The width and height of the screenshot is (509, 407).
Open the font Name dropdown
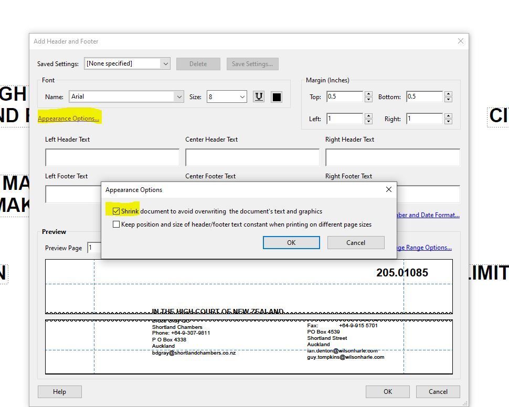[x=179, y=97]
